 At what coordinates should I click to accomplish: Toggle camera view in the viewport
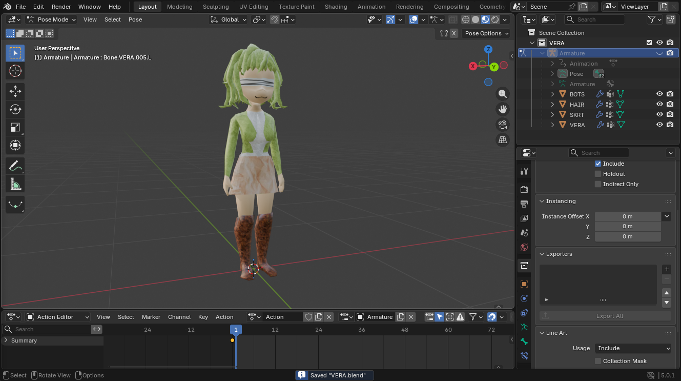(x=503, y=125)
